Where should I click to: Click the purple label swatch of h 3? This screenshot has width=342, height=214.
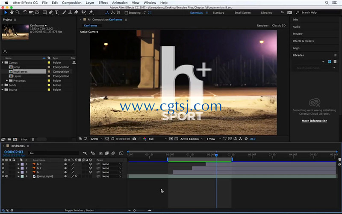coord(22,164)
